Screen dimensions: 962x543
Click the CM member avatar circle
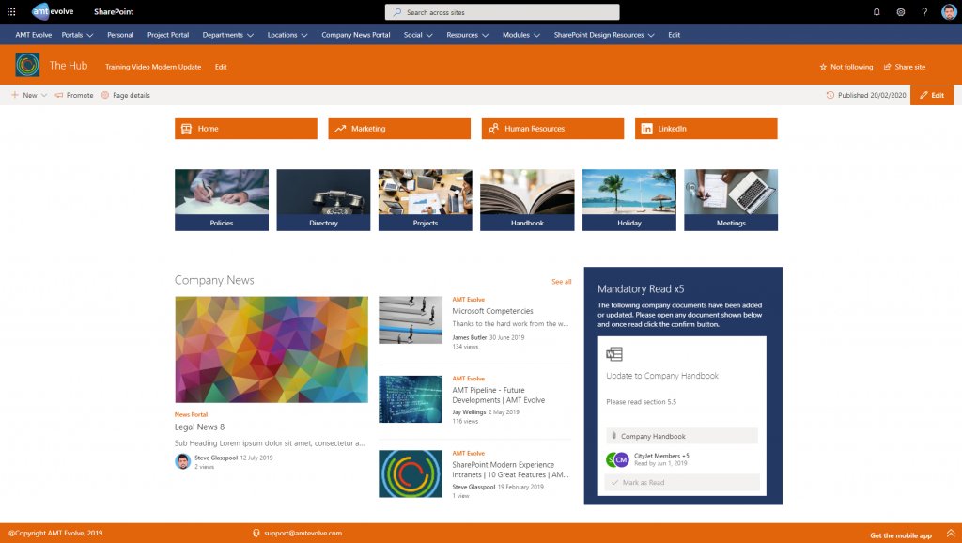pos(622,459)
